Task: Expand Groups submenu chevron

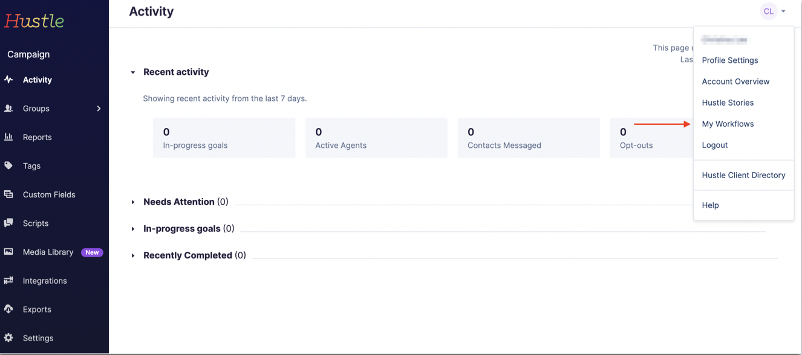Action: pyautogui.click(x=99, y=109)
